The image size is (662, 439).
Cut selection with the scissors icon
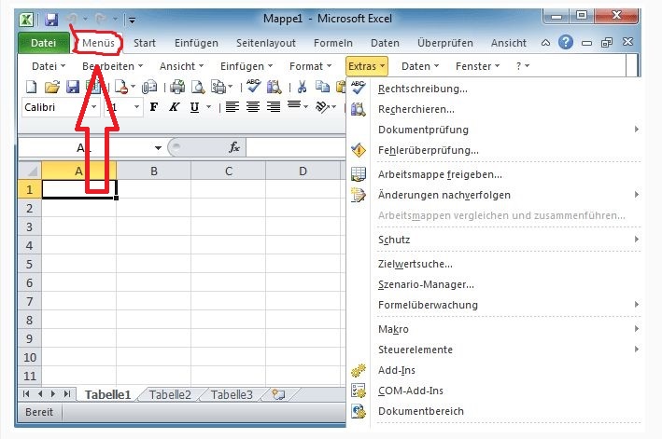coord(302,88)
